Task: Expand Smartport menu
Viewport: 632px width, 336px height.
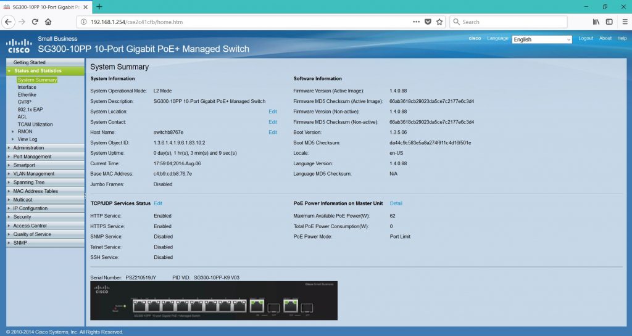Action: [x=45, y=165]
